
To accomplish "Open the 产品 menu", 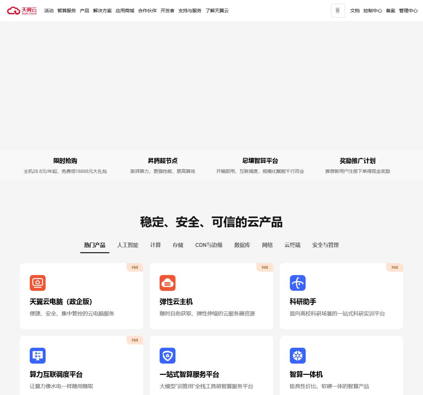I will pyautogui.click(x=85, y=11).
